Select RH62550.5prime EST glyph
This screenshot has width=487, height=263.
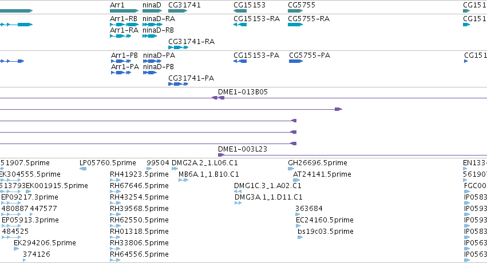[115, 226]
